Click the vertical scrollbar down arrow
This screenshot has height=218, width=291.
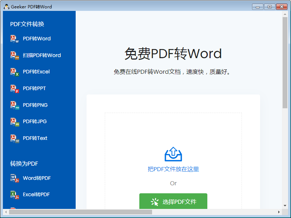click(285, 206)
